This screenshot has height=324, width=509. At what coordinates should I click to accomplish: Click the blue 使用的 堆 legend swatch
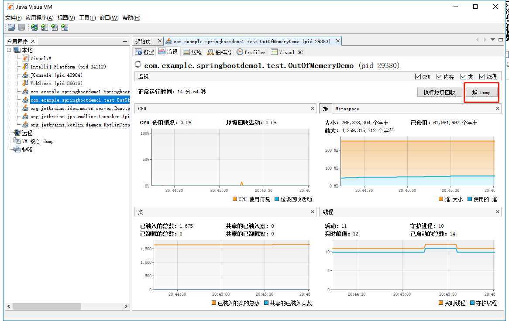pyautogui.click(x=469, y=199)
